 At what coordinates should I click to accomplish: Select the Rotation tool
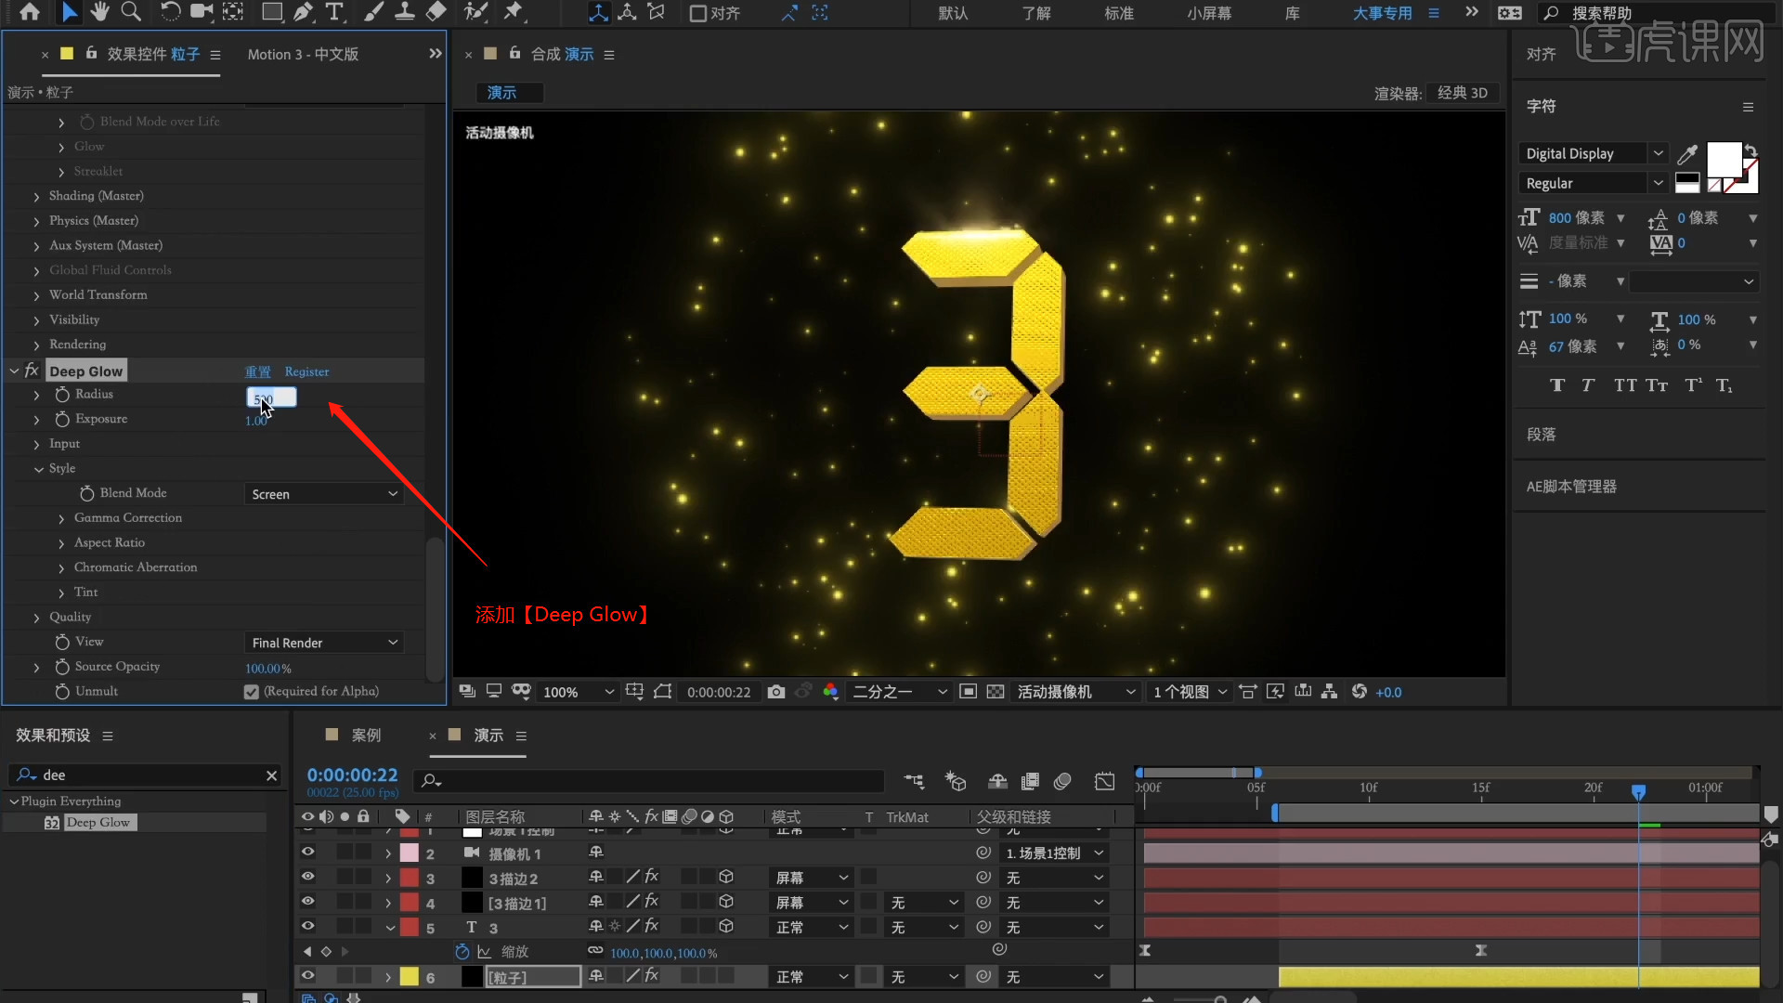(x=170, y=12)
